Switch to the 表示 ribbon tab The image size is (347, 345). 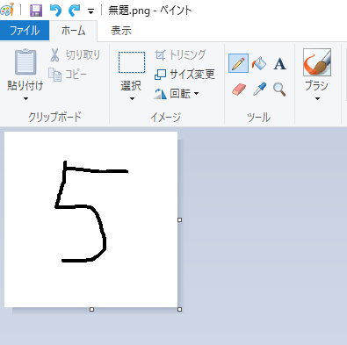(121, 31)
